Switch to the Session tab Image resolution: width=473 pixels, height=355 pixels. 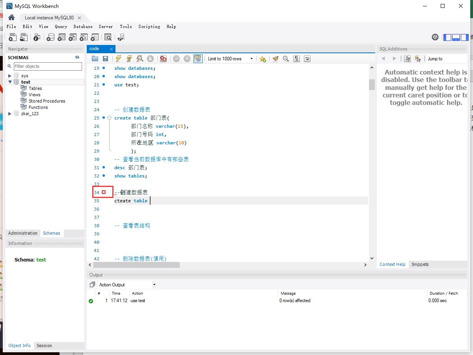(x=44, y=346)
